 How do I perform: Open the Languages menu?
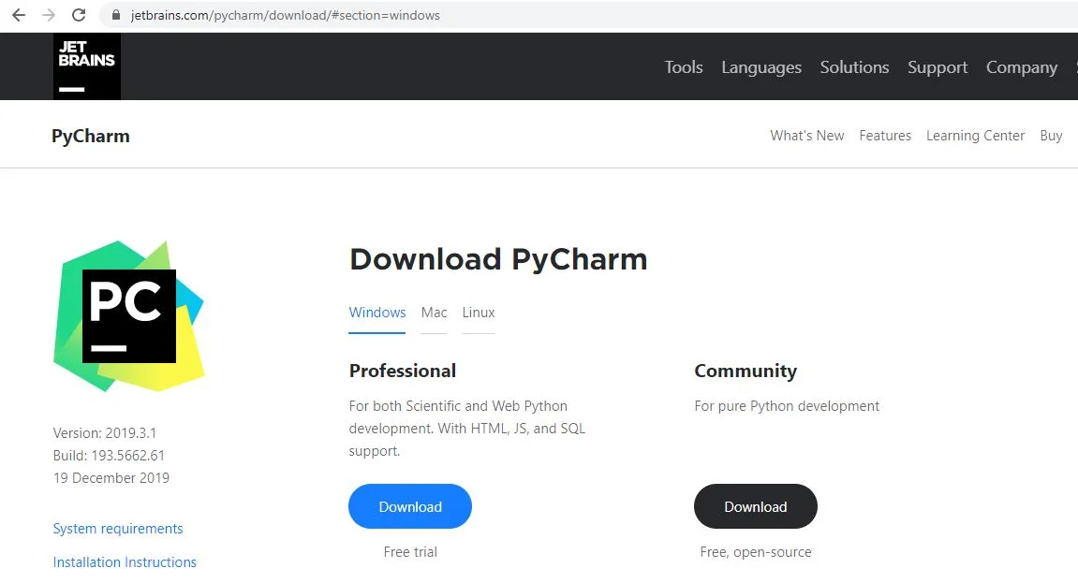point(761,67)
